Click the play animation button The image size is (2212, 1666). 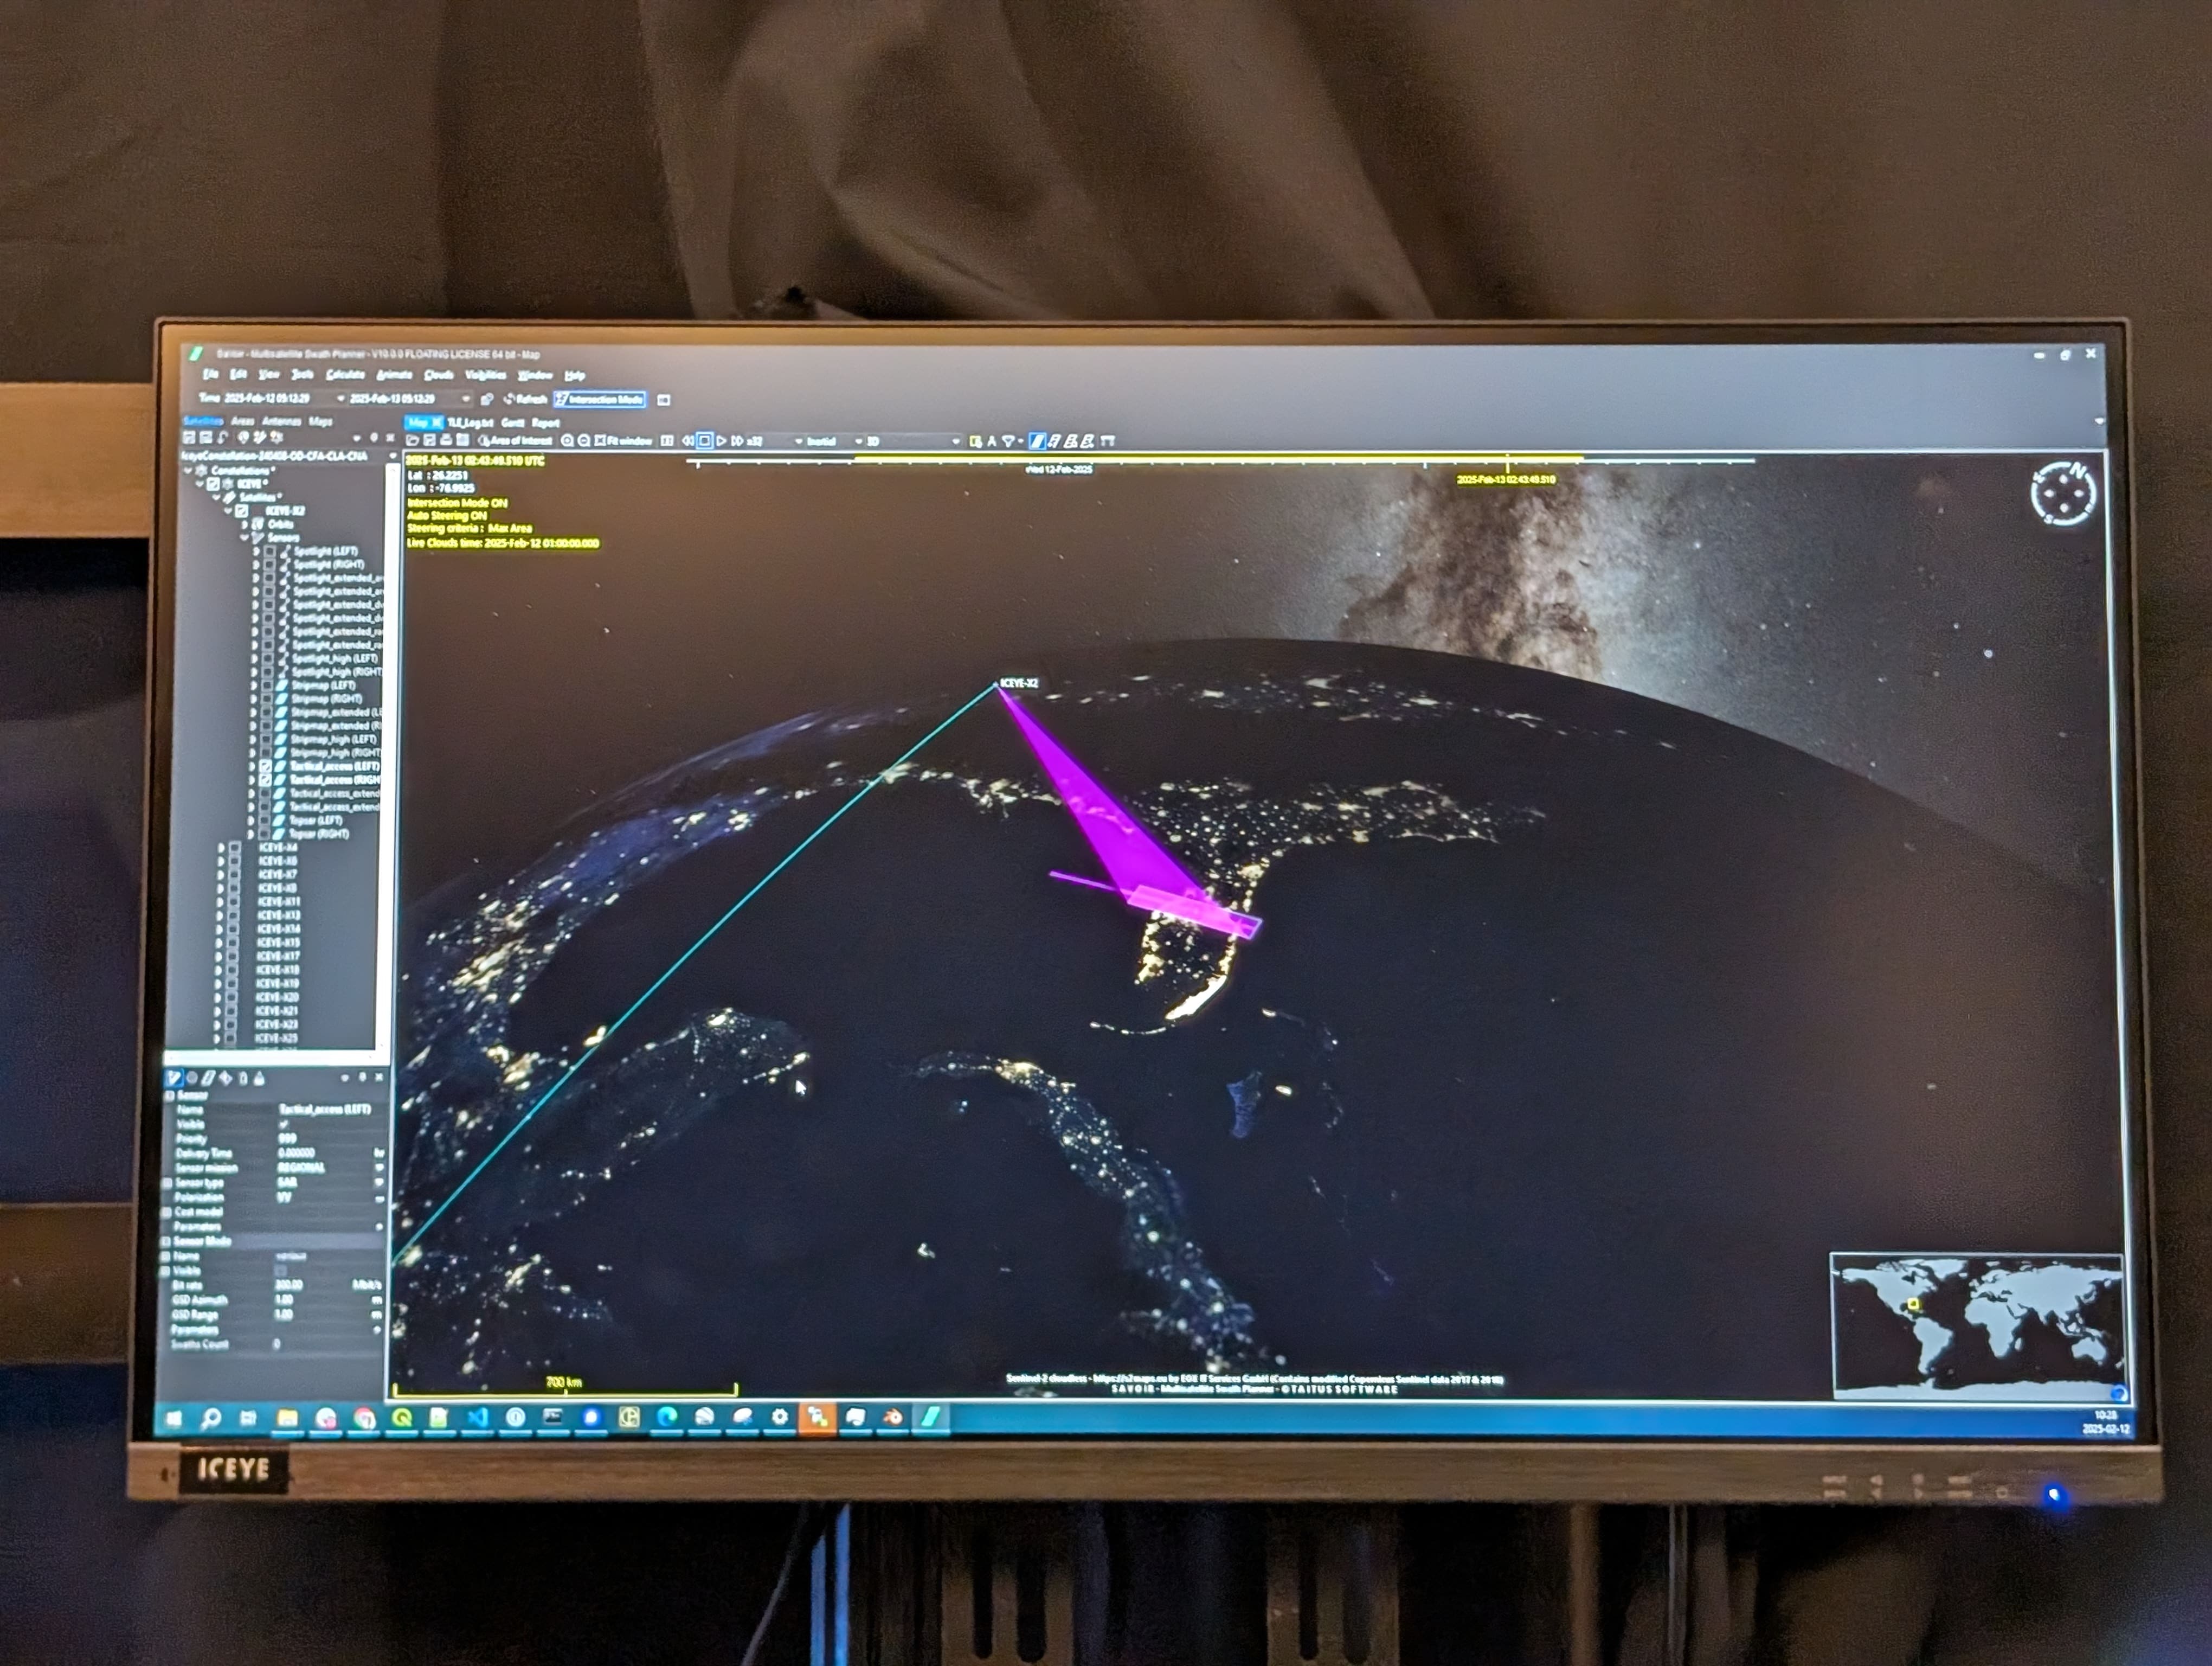coord(721,441)
